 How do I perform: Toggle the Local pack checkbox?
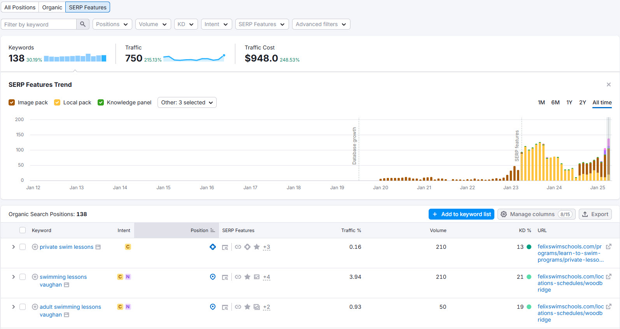point(57,102)
